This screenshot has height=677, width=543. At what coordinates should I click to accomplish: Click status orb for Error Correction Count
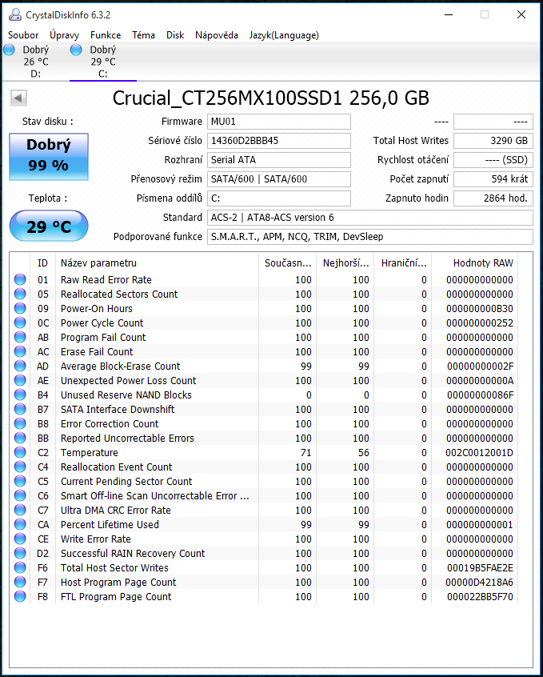tap(20, 423)
